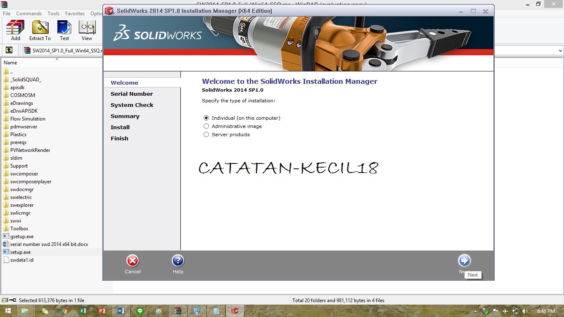Select the pdmwserver folder
The image size is (564, 317).
pyautogui.click(x=24, y=127)
